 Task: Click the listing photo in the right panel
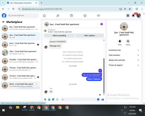pyautogui.click(x=124, y=26)
